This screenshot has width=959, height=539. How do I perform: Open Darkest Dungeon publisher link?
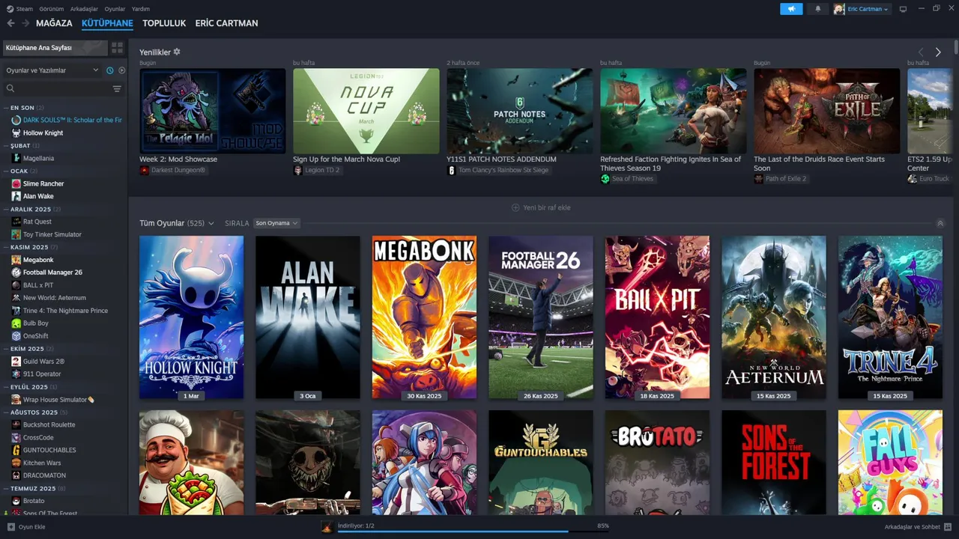[x=172, y=171]
